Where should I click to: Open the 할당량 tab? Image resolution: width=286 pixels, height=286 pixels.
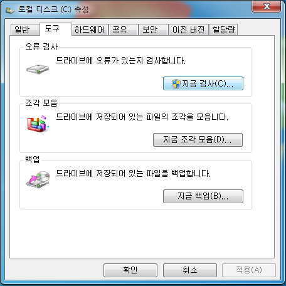pos(223,29)
